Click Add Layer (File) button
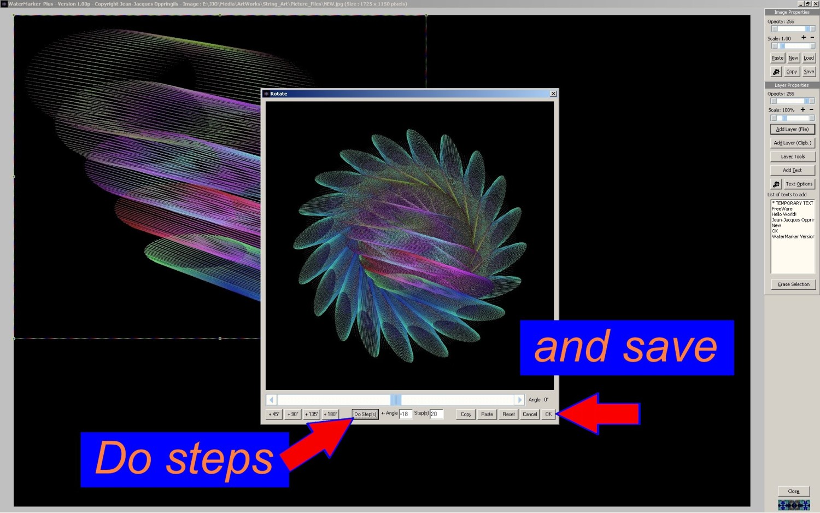Image resolution: width=820 pixels, height=513 pixels. pyautogui.click(x=792, y=130)
